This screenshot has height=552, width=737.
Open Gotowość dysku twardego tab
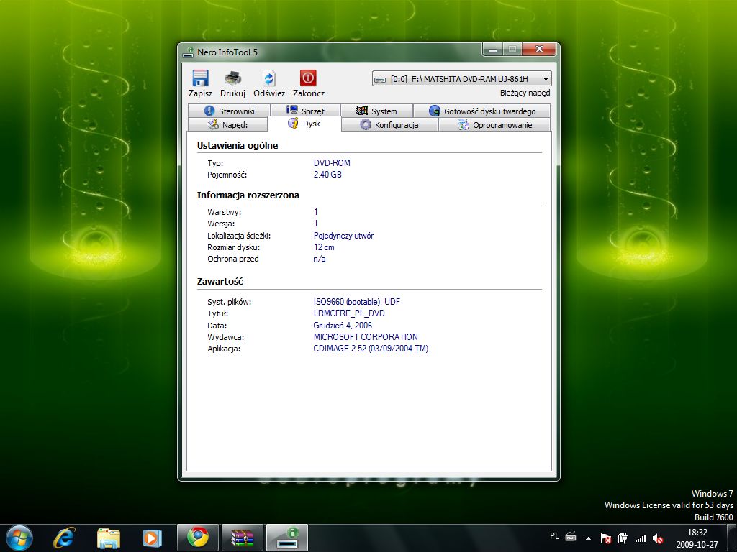(481, 111)
